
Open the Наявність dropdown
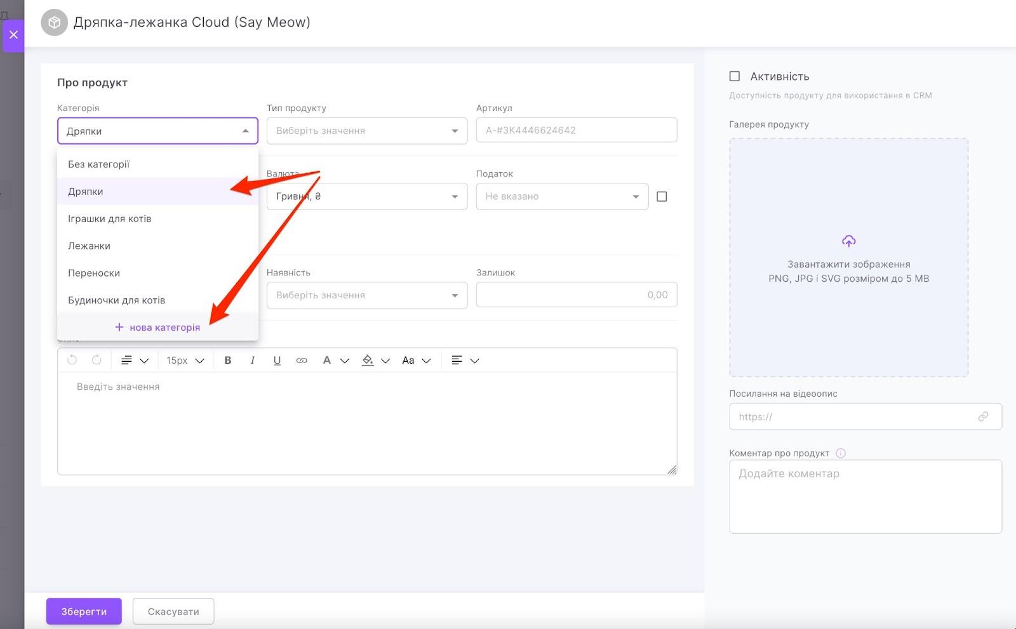[x=366, y=295]
